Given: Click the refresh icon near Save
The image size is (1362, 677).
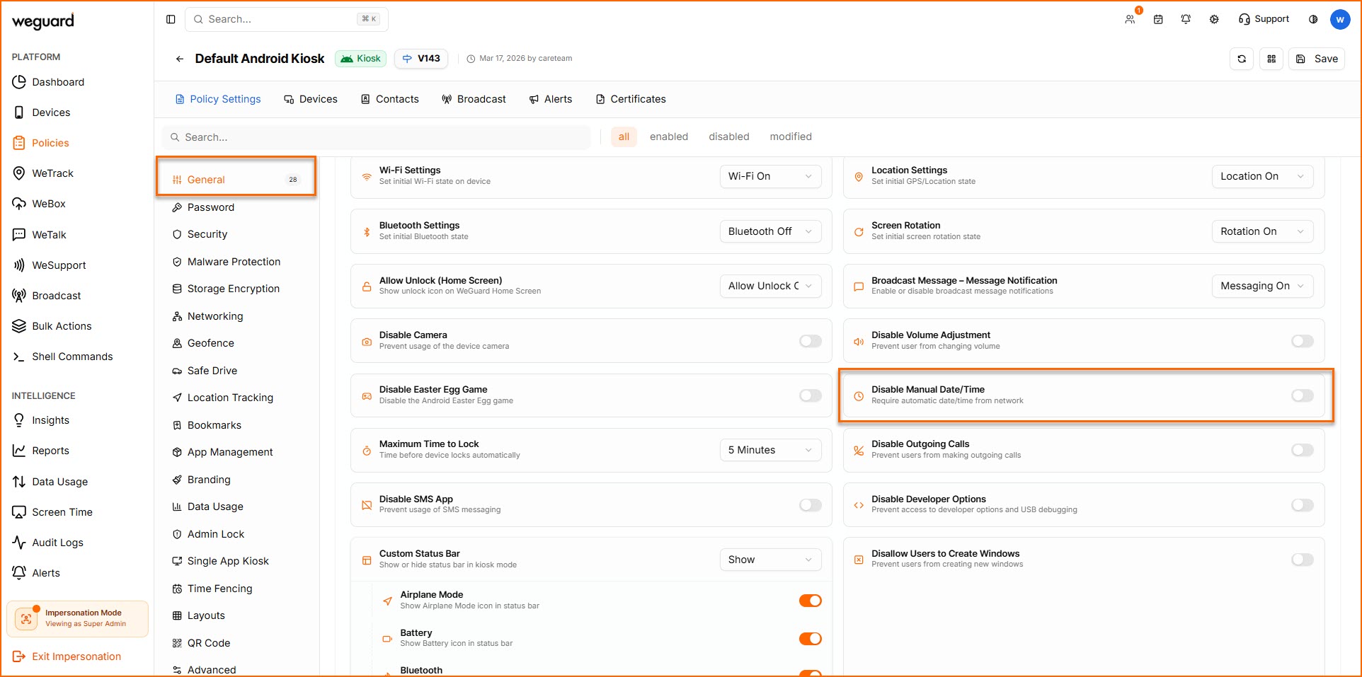Looking at the screenshot, I should coord(1242,59).
